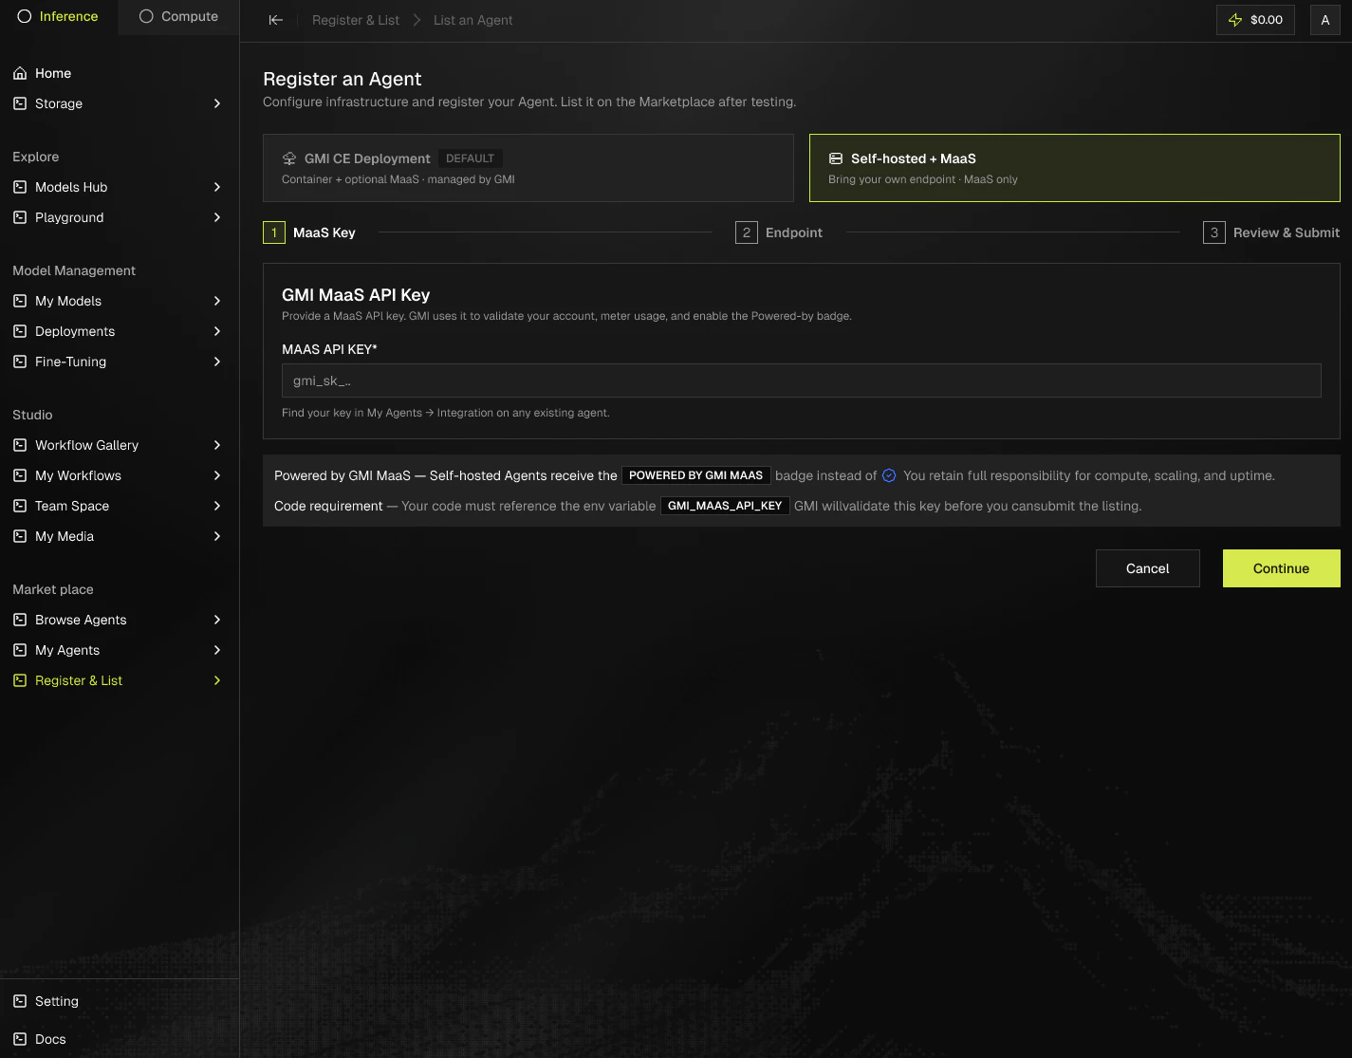The image size is (1352, 1058).
Task: Click the Workflow Gallery sidebar icon
Action: 20,445
